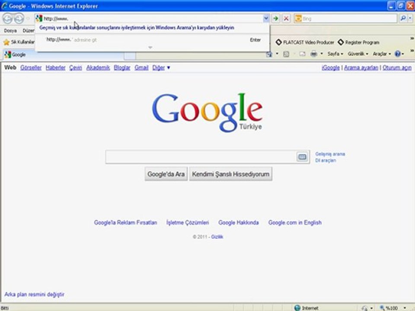
Task: Open the Sayfa menu
Action: [335, 54]
